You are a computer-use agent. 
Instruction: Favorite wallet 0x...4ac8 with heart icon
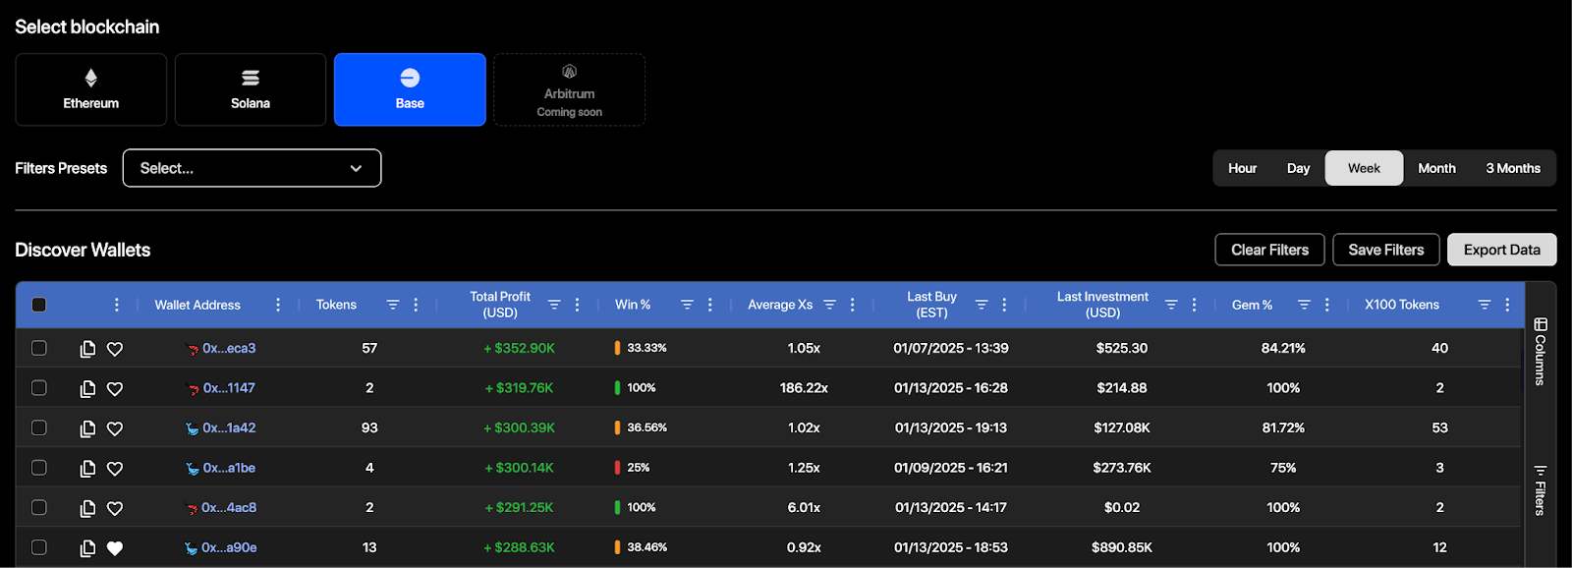click(x=115, y=508)
